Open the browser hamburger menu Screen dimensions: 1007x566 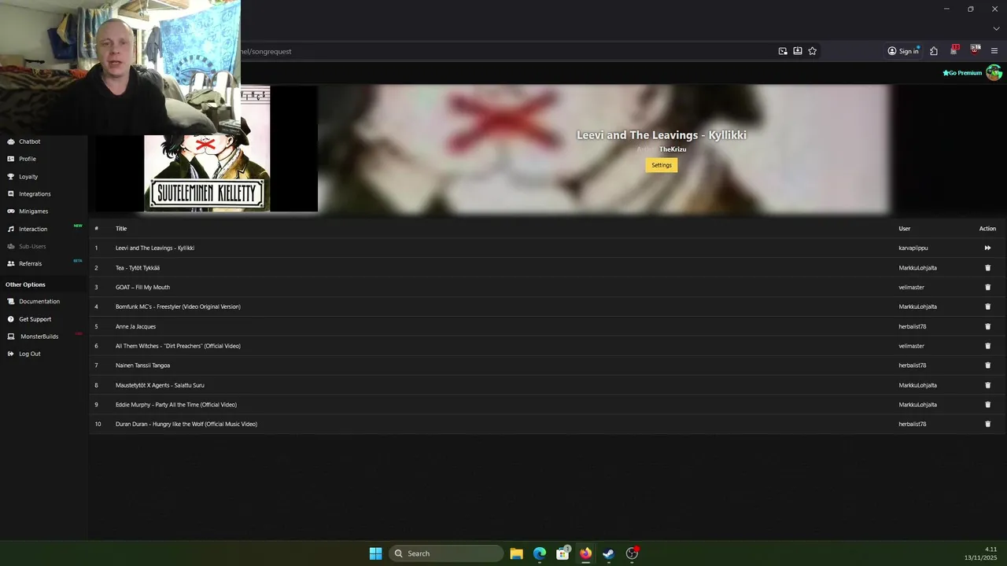click(x=994, y=51)
